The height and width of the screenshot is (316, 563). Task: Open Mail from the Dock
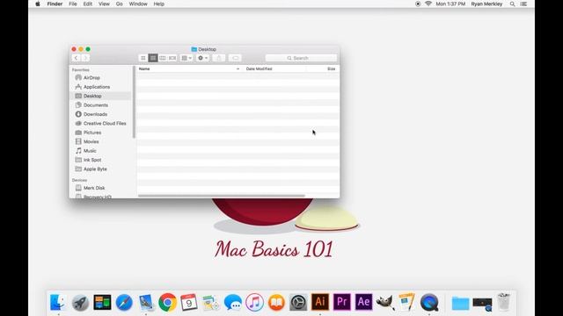[x=146, y=303]
